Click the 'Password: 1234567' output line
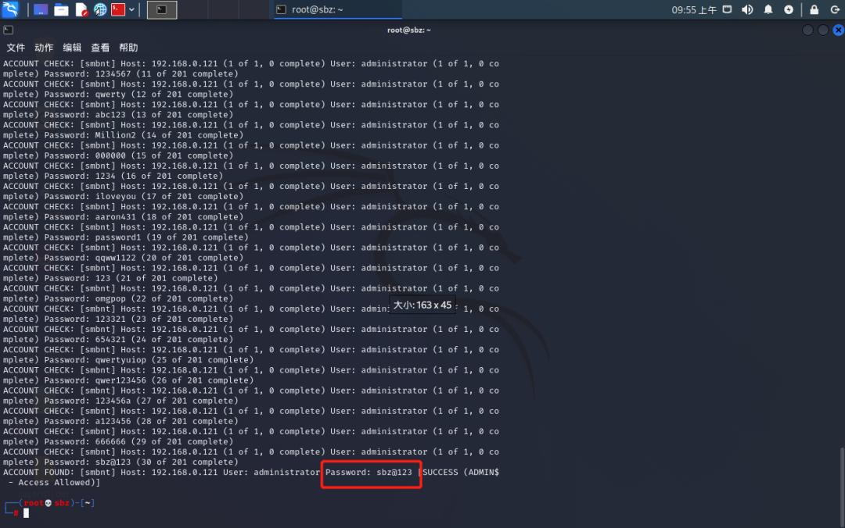 (120, 73)
